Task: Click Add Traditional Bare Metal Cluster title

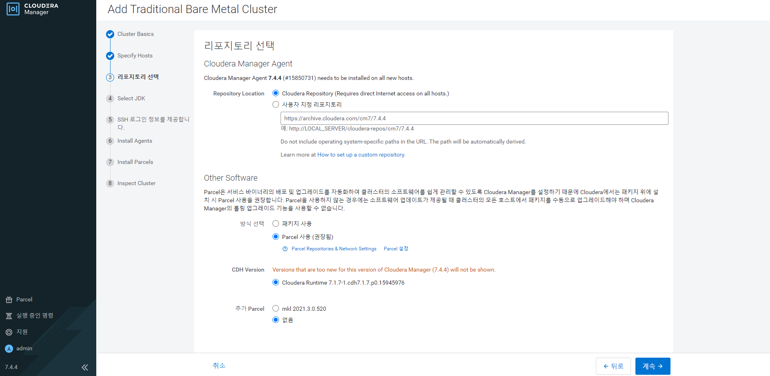Action: click(x=192, y=9)
